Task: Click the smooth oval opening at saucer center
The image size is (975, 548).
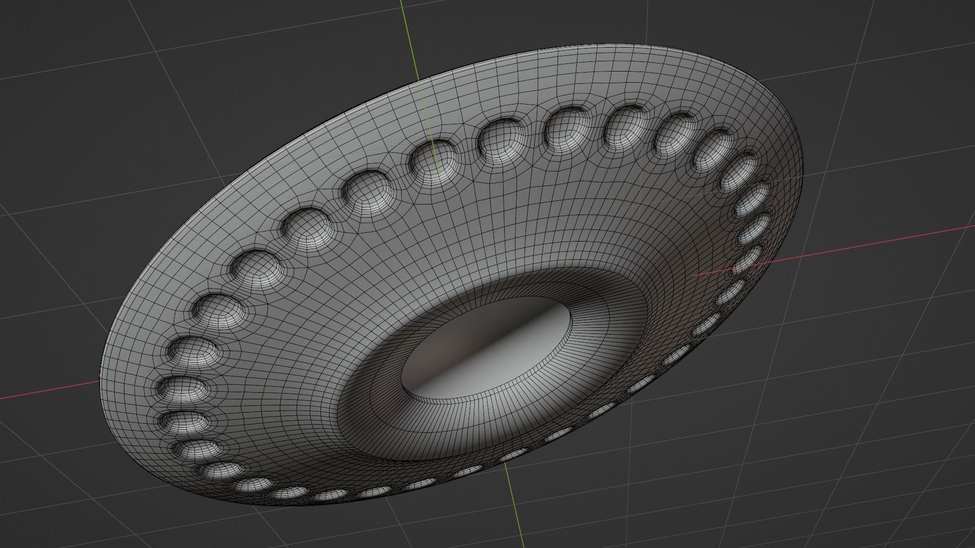Action: pyautogui.click(x=486, y=350)
